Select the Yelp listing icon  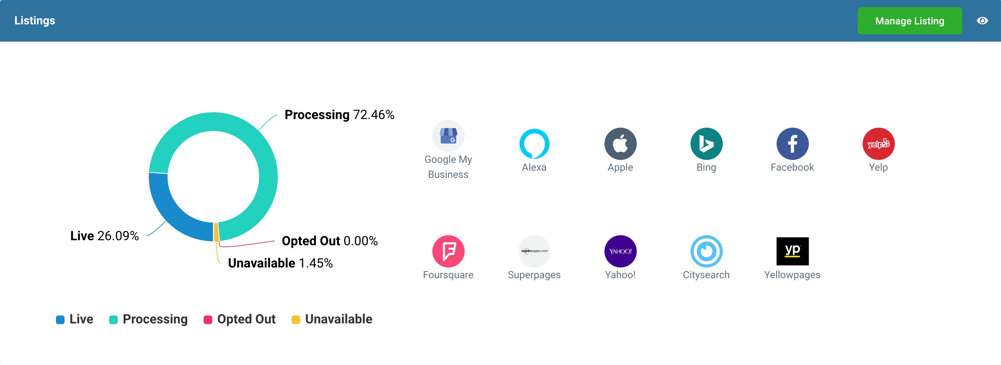pyautogui.click(x=878, y=144)
